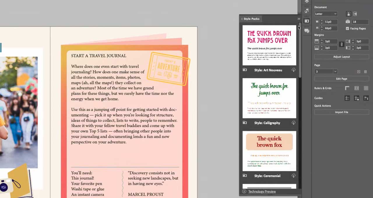Open the page number dropdown
The height and width of the screenshot is (198, 373).
tap(326, 72)
